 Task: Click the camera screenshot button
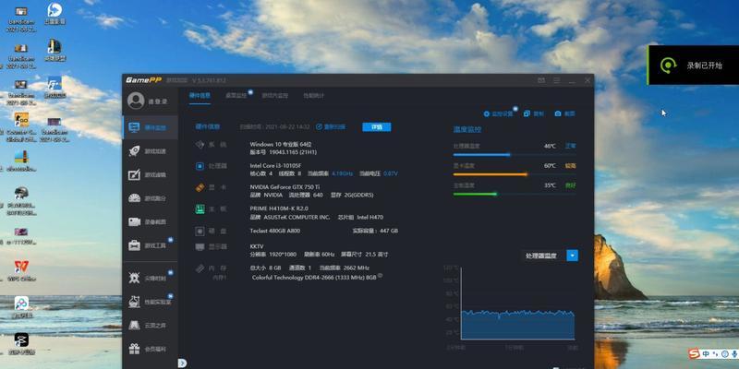tap(564, 113)
